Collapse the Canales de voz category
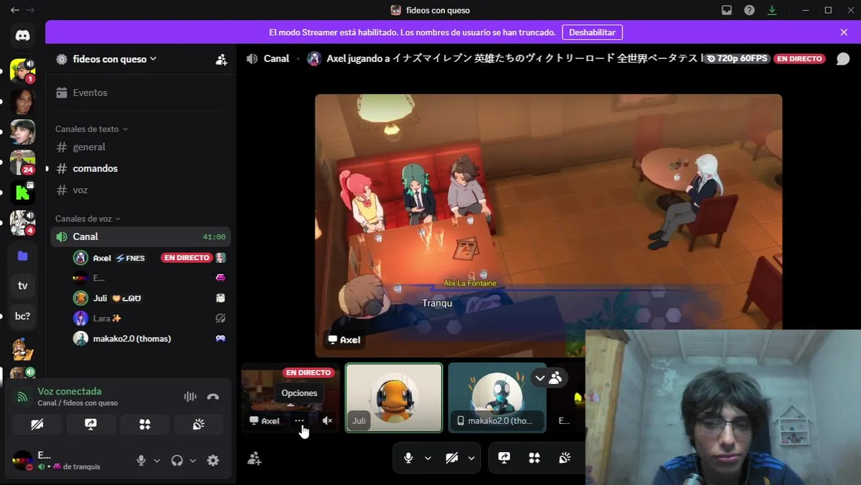This screenshot has height=485, width=861. point(88,218)
